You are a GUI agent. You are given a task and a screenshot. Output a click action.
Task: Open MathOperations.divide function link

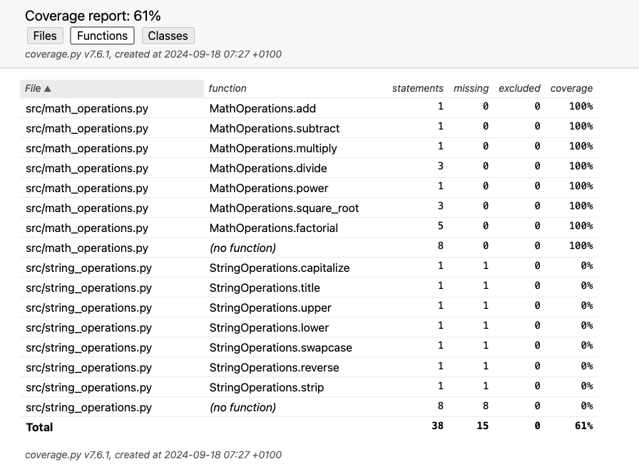tap(268, 169)
